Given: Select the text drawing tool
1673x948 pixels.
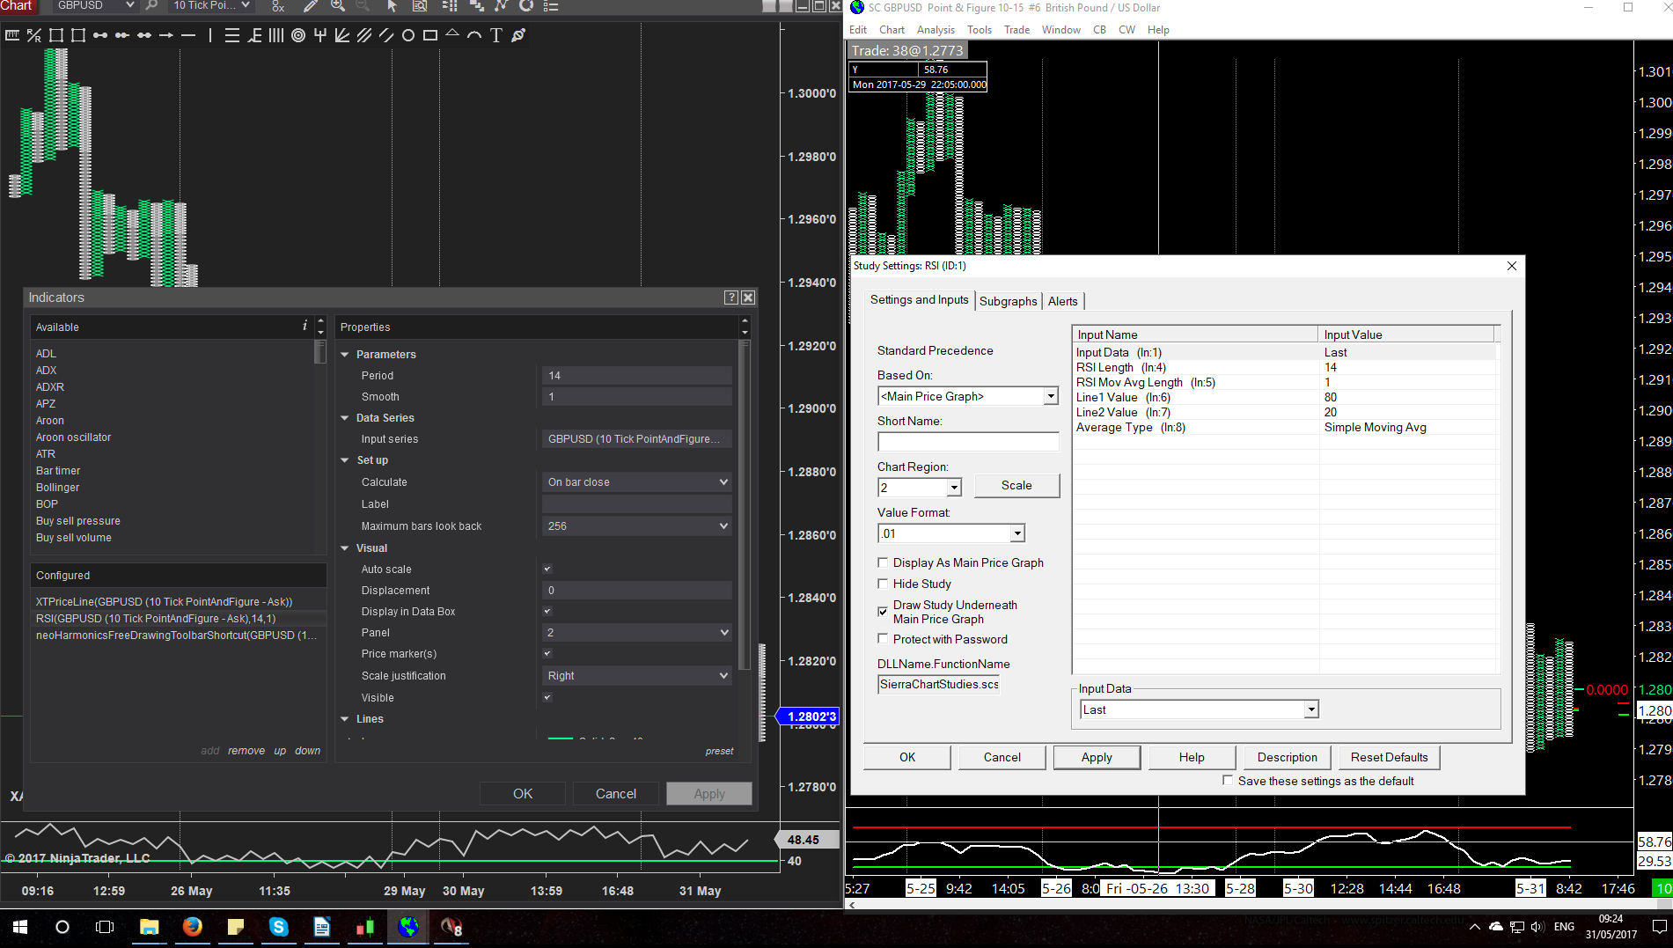Looking at the screenshot, I should 496,35.
